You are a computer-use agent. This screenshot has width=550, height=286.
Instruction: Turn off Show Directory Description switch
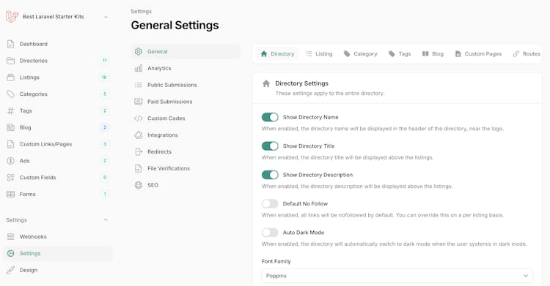pyautogui.click(x=270, y=175)
